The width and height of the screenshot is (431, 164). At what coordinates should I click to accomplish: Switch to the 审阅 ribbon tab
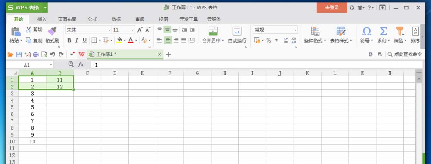(140, 19)
